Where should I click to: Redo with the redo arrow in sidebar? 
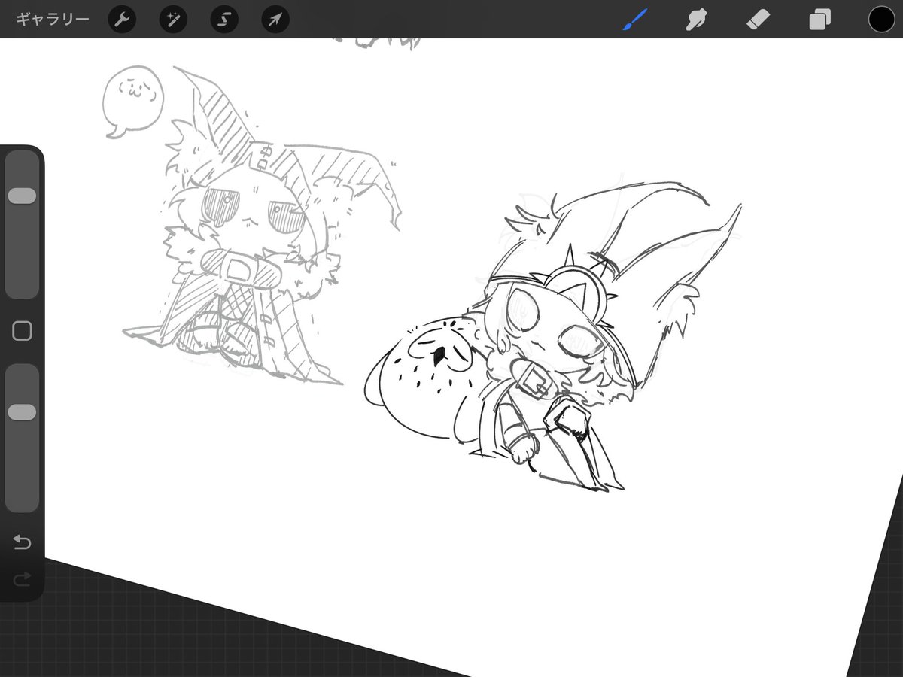click(x=22, y=578)
